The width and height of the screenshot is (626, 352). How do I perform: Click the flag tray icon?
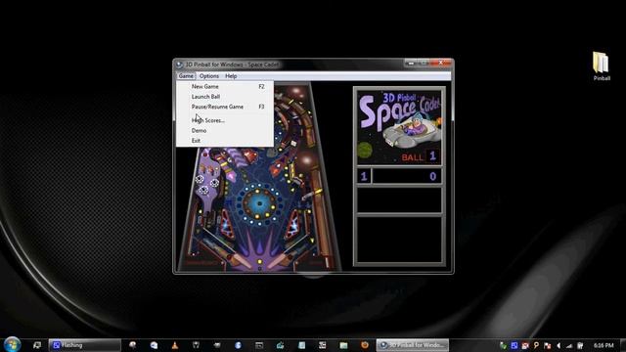click(x=548, y=345)
